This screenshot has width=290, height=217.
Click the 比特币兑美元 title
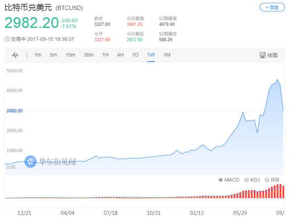(28, 8)
